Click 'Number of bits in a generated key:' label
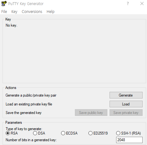The width and height of the screenshot is (147, 145). point(31,140)
